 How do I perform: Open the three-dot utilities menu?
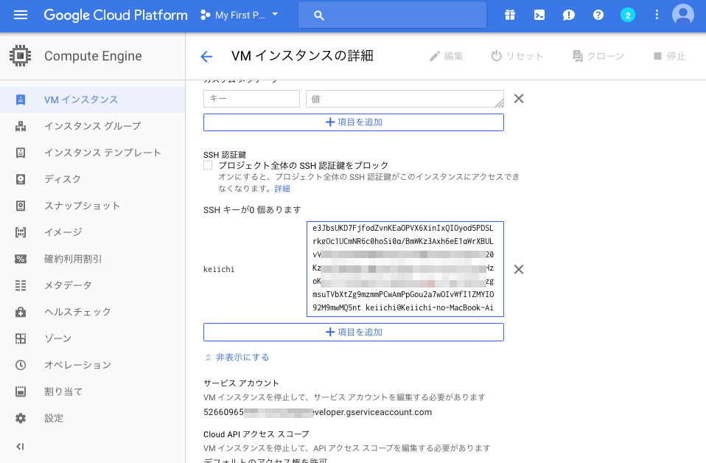(657, 15)
